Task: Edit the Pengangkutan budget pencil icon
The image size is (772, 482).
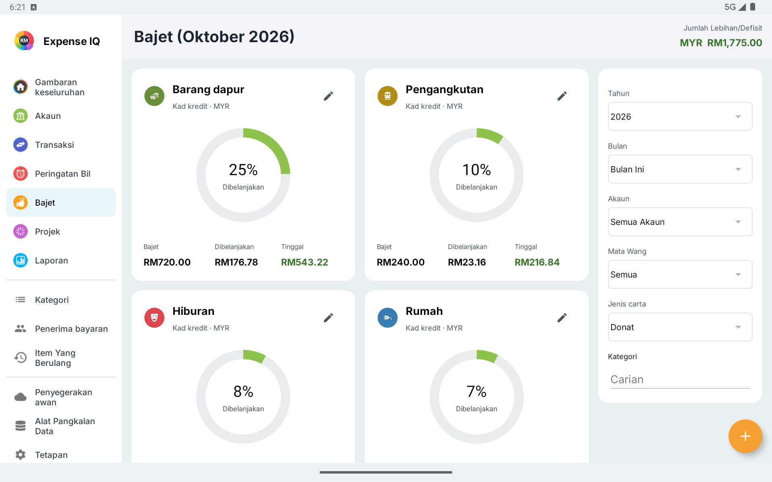Action: pyautogui.click(x=562, y=96)
